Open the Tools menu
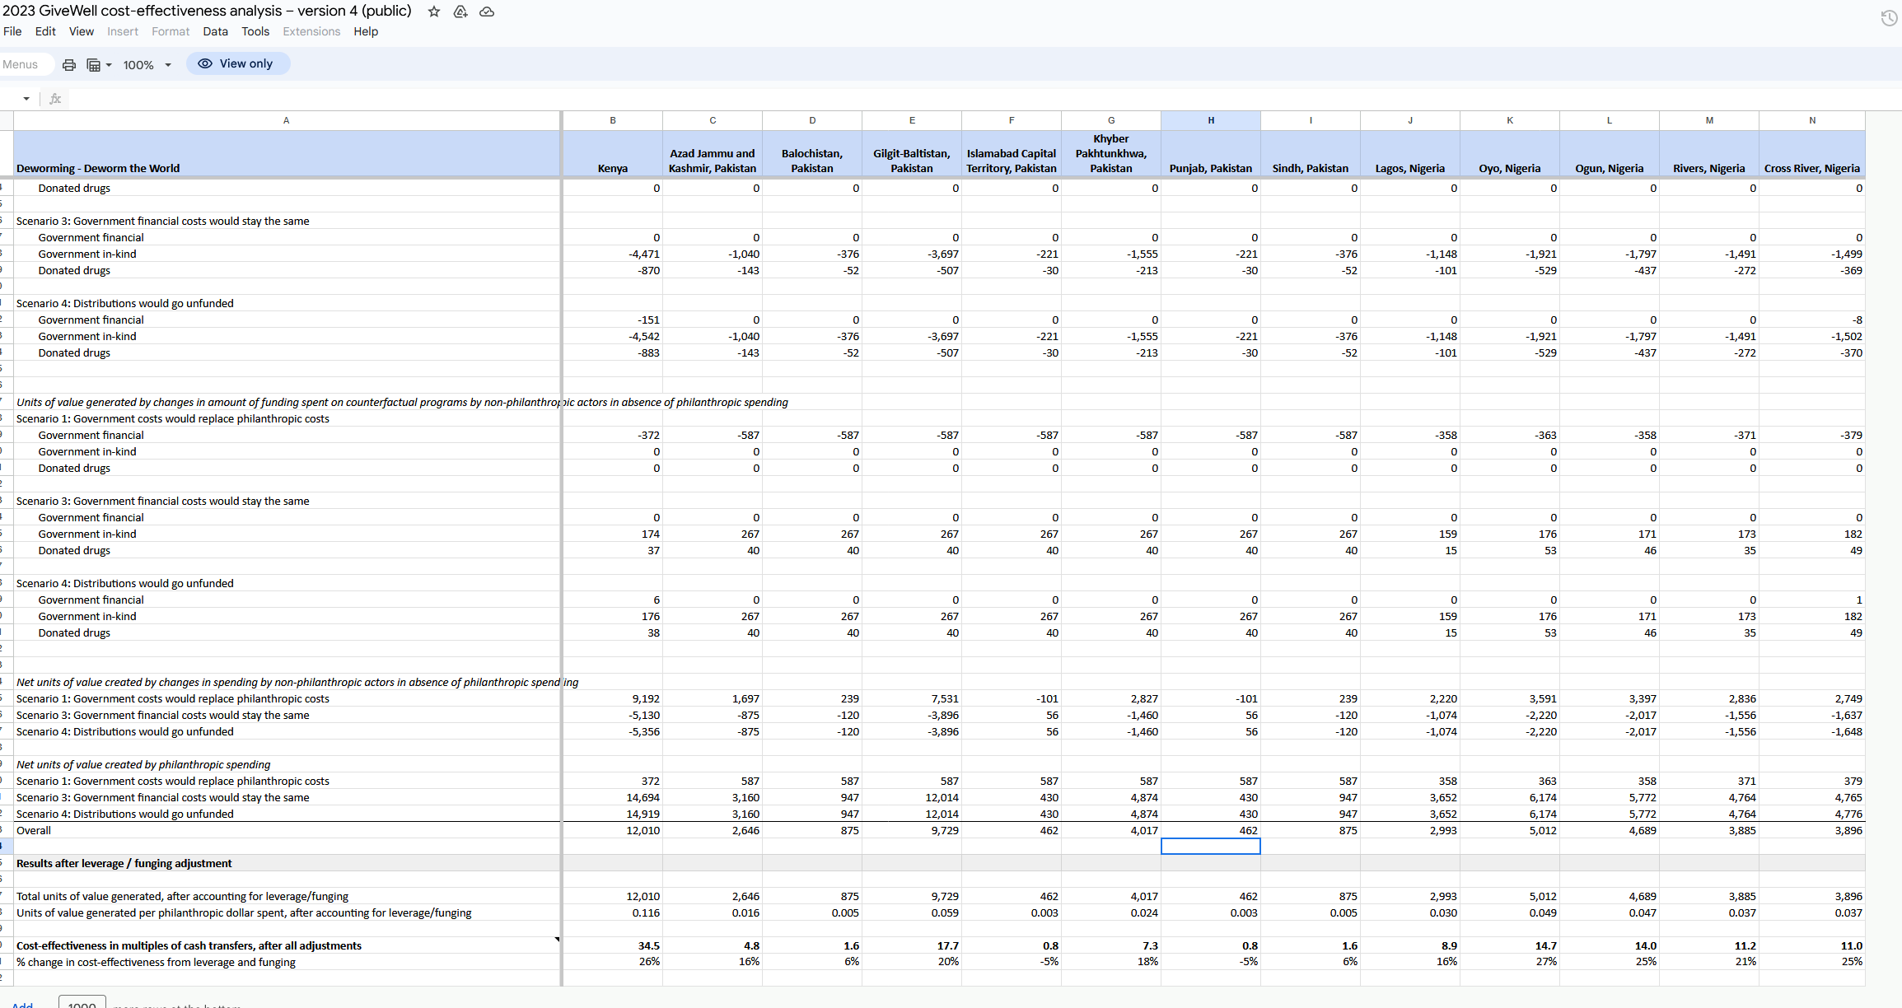The width and height of the screenshot is (1902, 1008). tap(255, 31)
